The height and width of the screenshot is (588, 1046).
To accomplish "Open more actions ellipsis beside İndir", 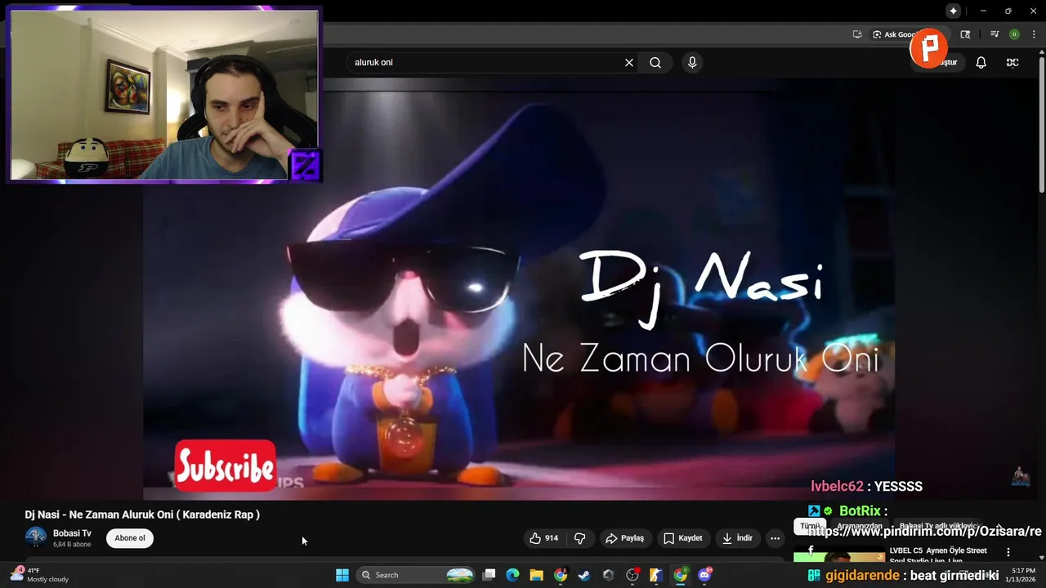I will click(x=775, y=538).
